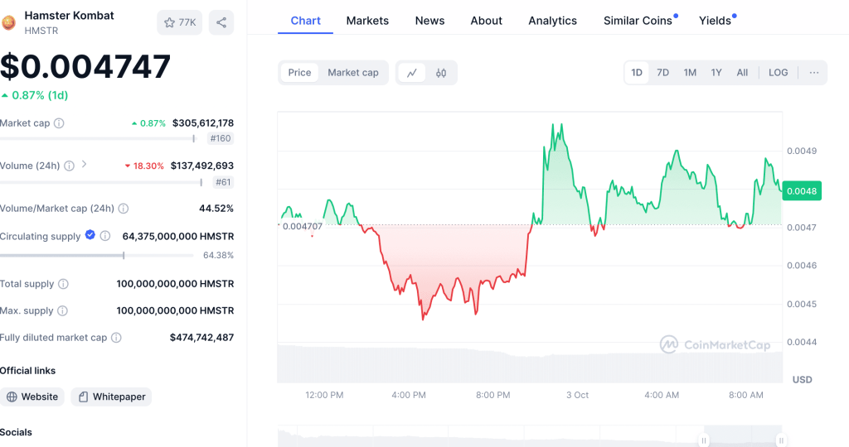Open the News tab
The image size is (849, 447).
[430, 21]
